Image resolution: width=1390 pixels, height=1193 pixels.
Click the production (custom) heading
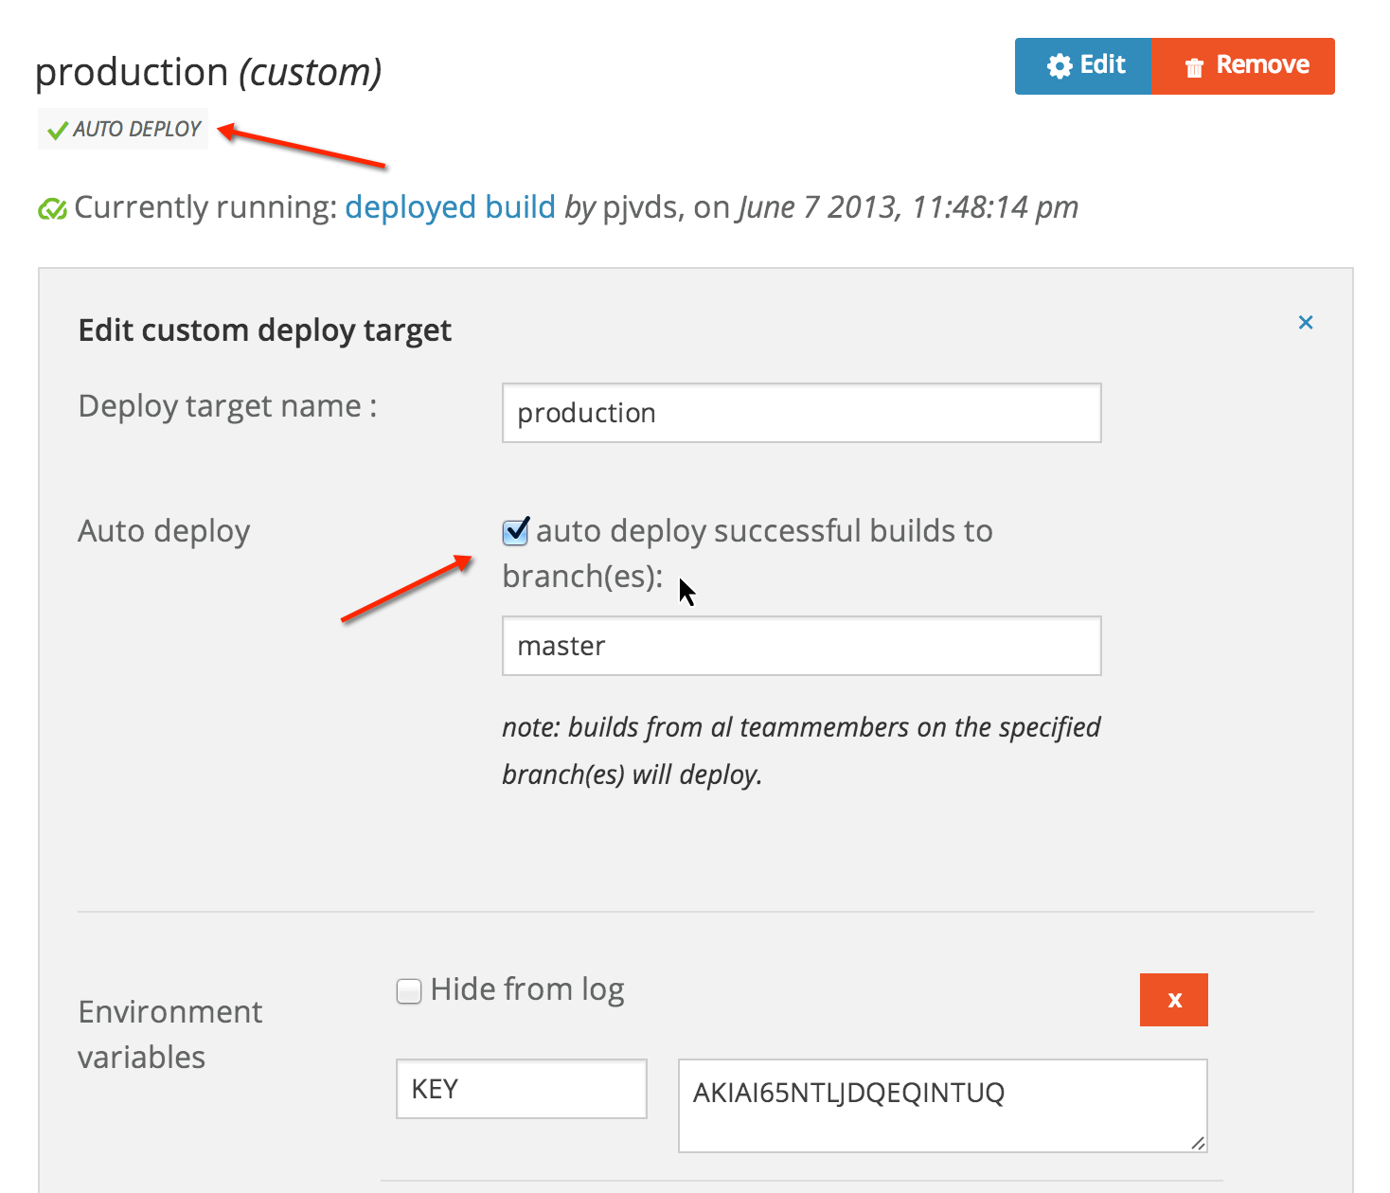click(x=208, y=72)
